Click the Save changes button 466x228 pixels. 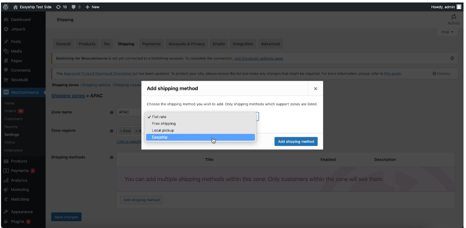coord(66,217)
